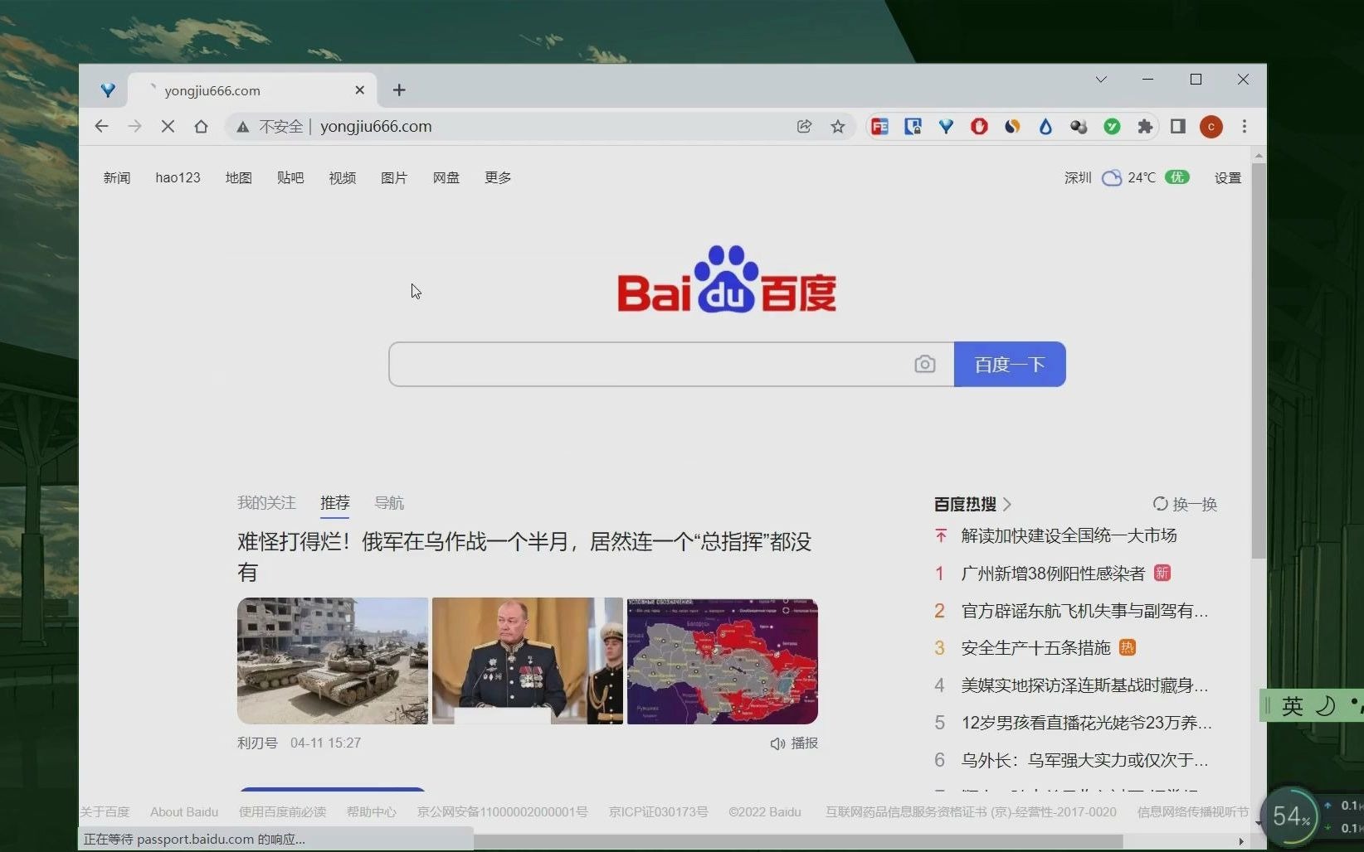Viewport: 1364px width, 852px height.
Task: Stop loading the page with X button
Action: pyautogui.click(x=168, y=126)
